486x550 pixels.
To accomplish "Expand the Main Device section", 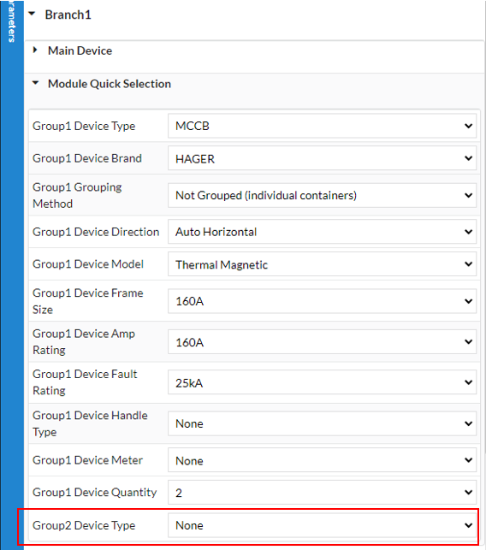I will click(35, 50).
